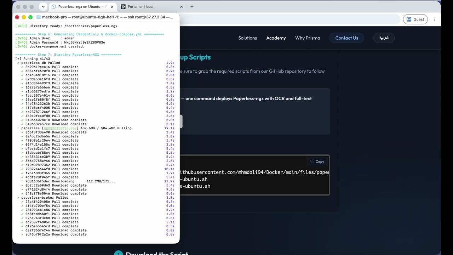The image size is (453, 255).
Task: Open the Academy nav item
Action: [276, 38]
